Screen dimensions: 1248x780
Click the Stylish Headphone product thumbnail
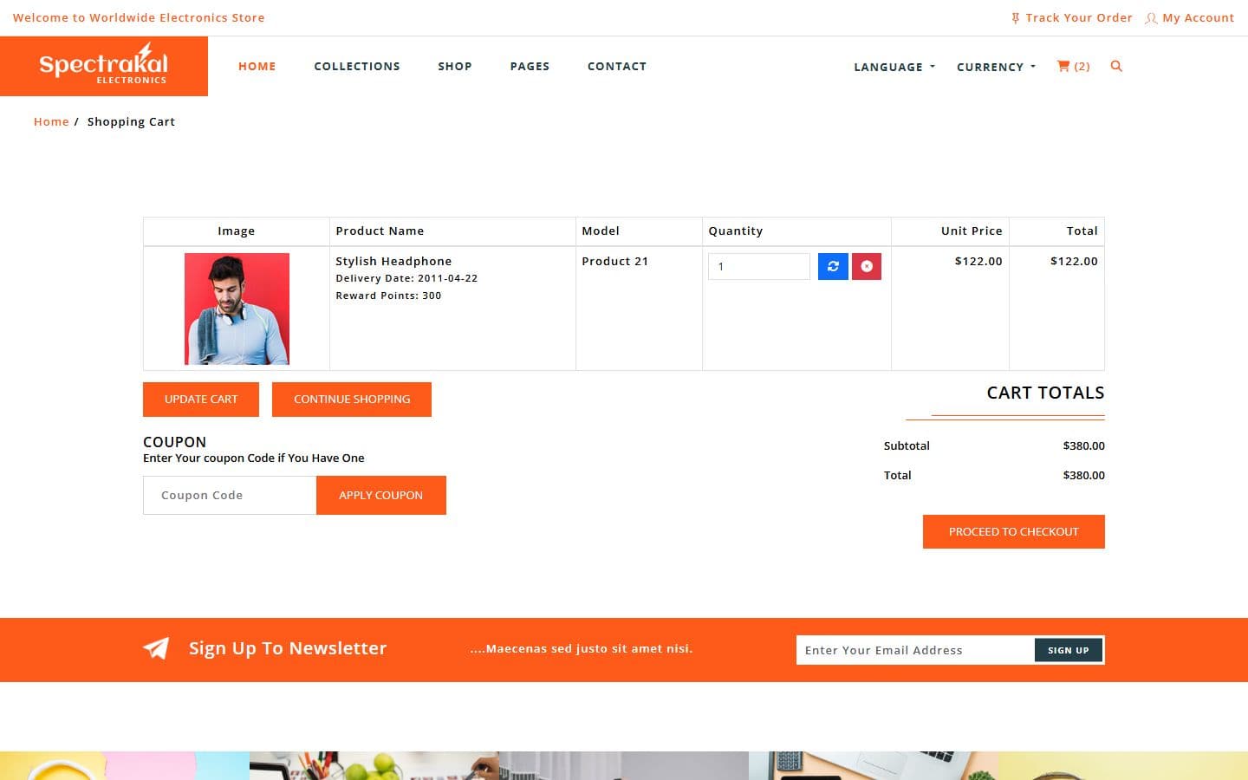click(x=237, y=309)
